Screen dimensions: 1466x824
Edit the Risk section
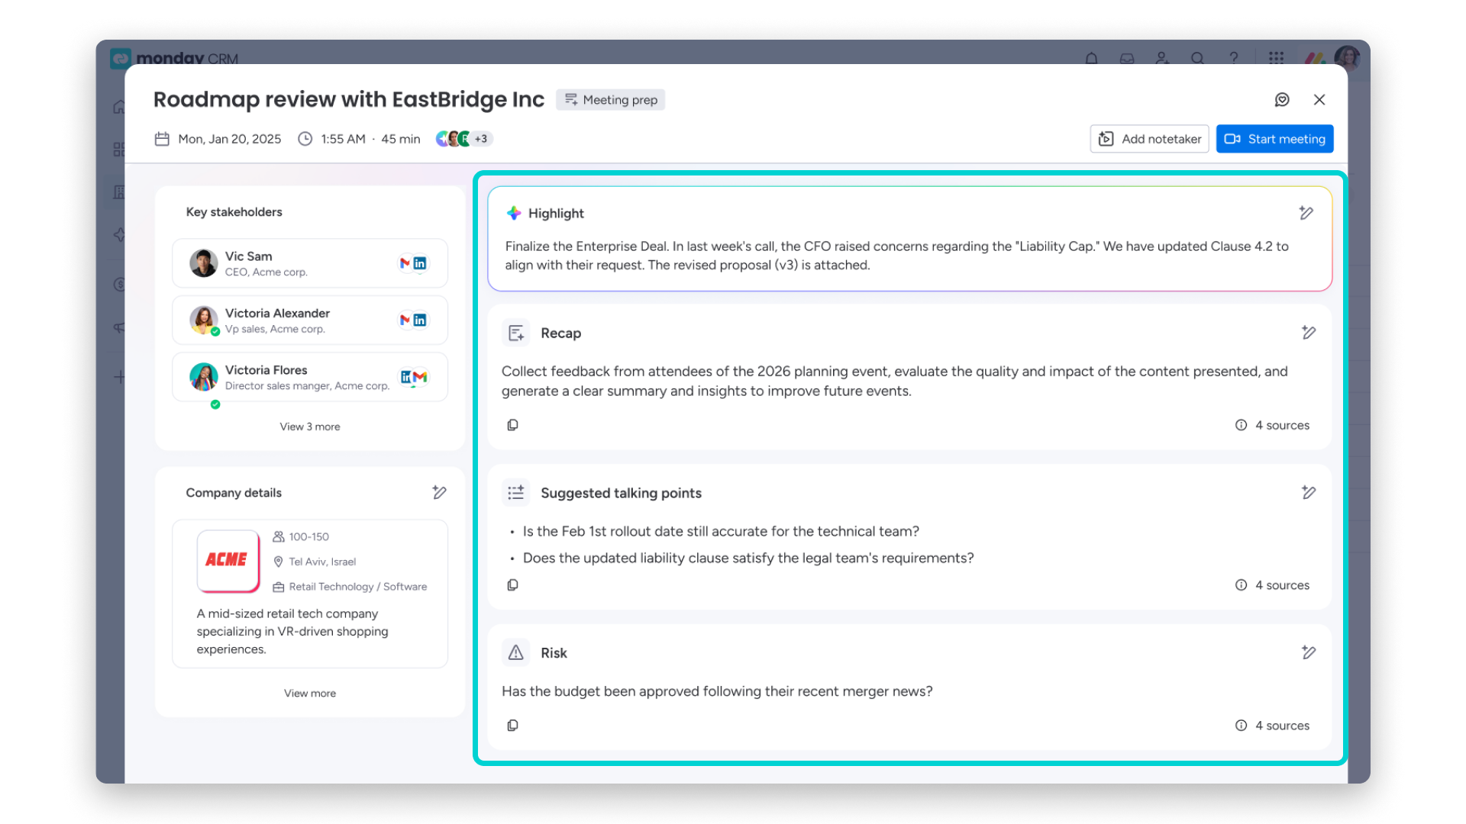pyautogui.click(x=1309, y=652)
